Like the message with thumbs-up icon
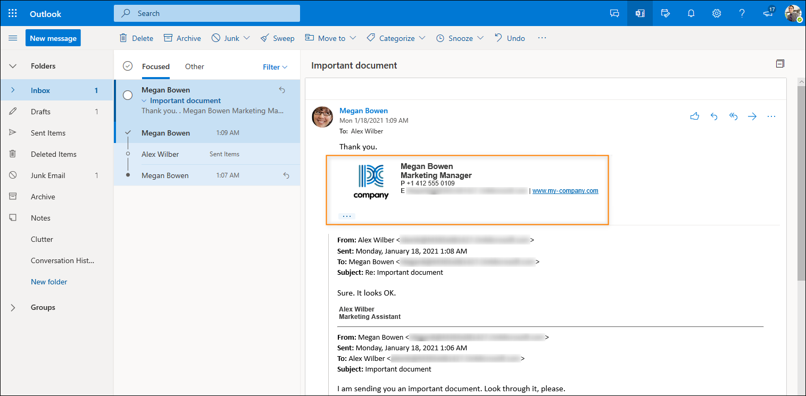The height and width of the screenshot is (396, 806). click(x=695, y=116)
